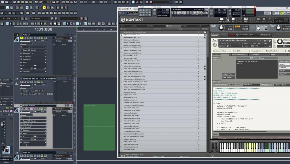Open the Chromatic dropdown on Piste 19
This screenshot has height=164, width=290.
(x=33, y=72)
